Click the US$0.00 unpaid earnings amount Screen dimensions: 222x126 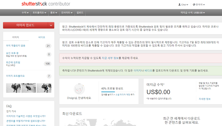tap(158, 92)
